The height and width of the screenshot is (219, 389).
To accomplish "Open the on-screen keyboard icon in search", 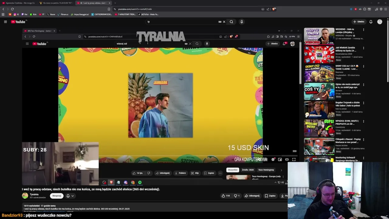I will click(x=220, y=22).
